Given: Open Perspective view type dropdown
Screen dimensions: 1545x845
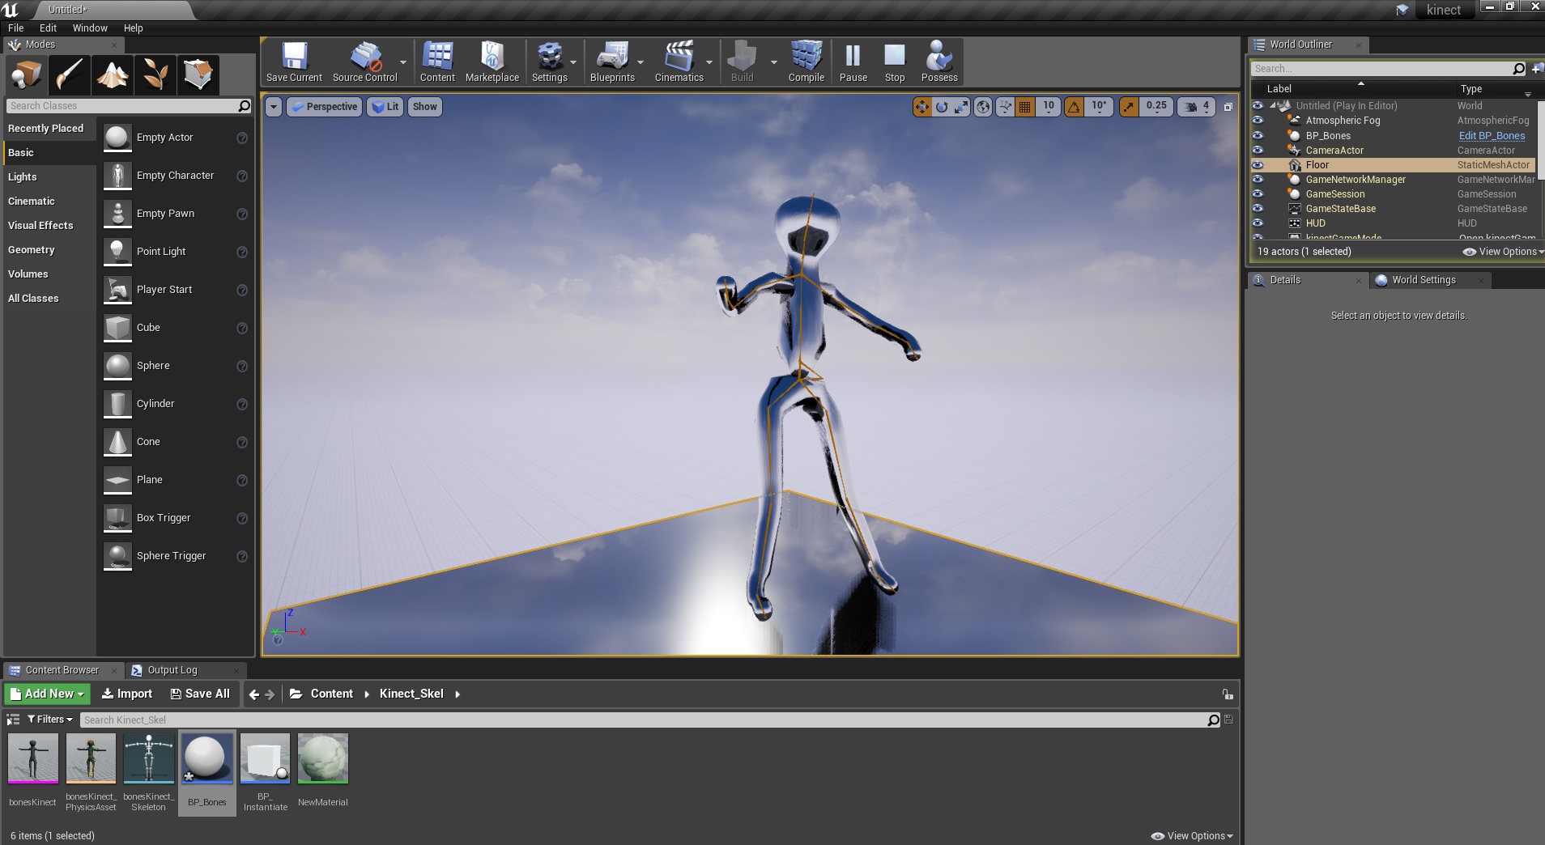Looking at the screenshot, I should [323, 107].
